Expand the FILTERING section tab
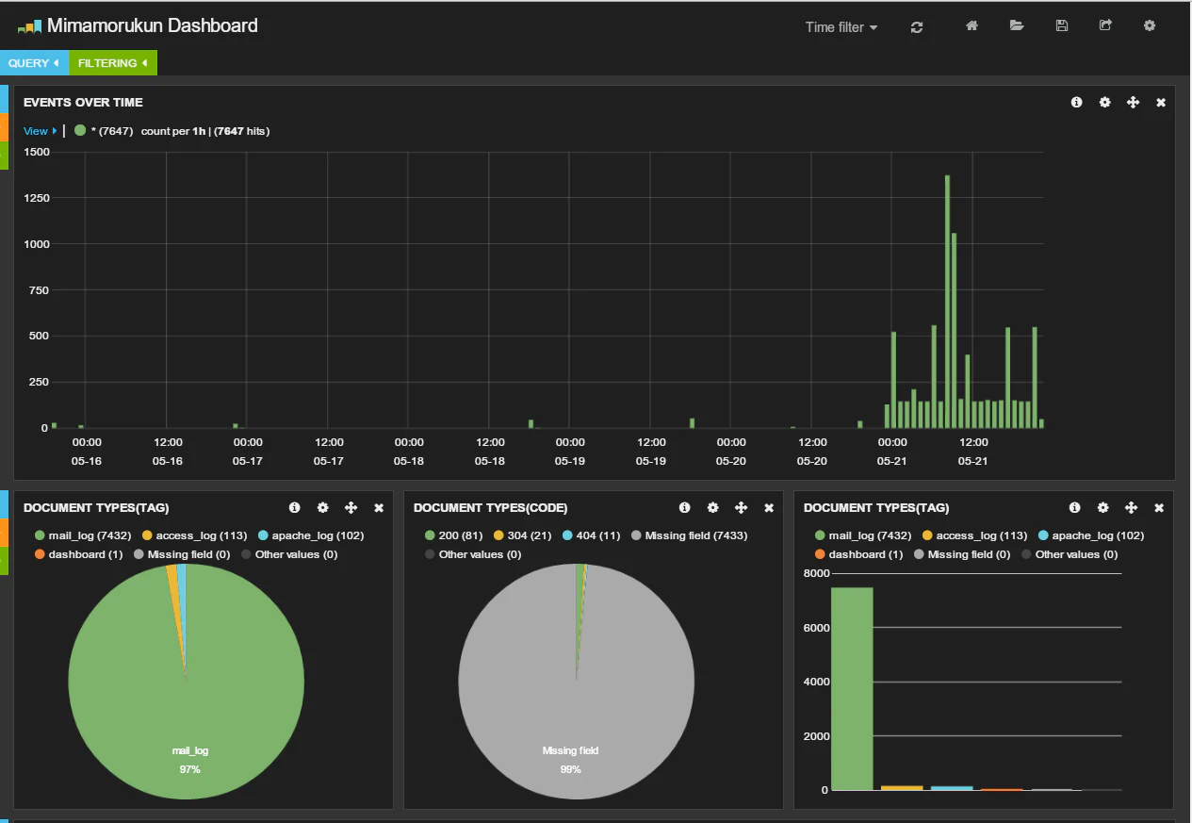1192x823 pixels. coord(113,63)
